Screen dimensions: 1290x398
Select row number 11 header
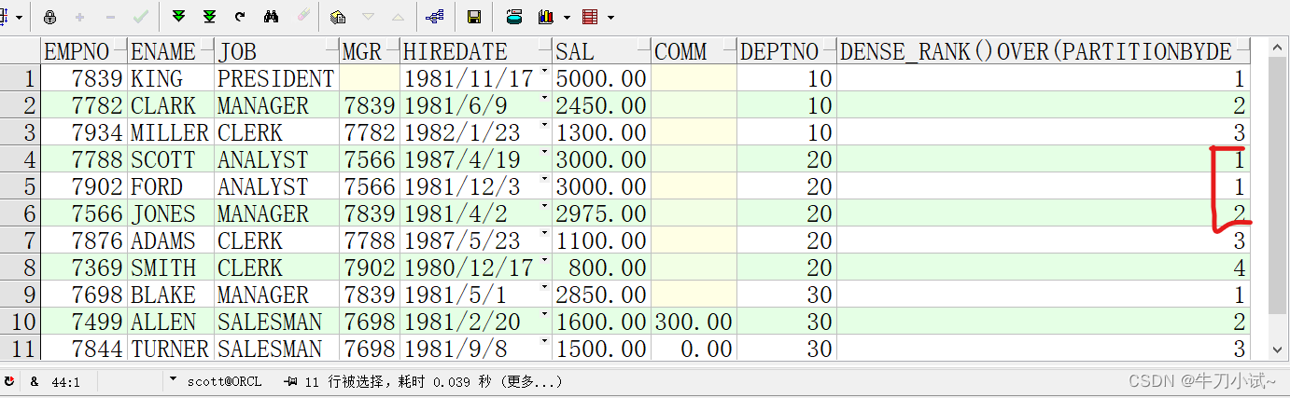(21, 349)
